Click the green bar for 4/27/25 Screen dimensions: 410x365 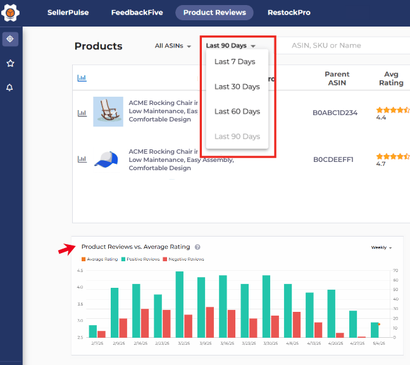(353, 325)
